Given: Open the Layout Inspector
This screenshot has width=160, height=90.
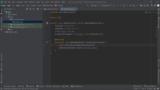Looking at the screenshot, I should click(150, 86).
